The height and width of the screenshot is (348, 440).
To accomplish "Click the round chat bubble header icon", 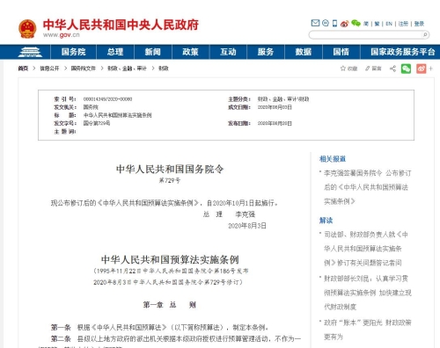I will (x=326, y=23).
